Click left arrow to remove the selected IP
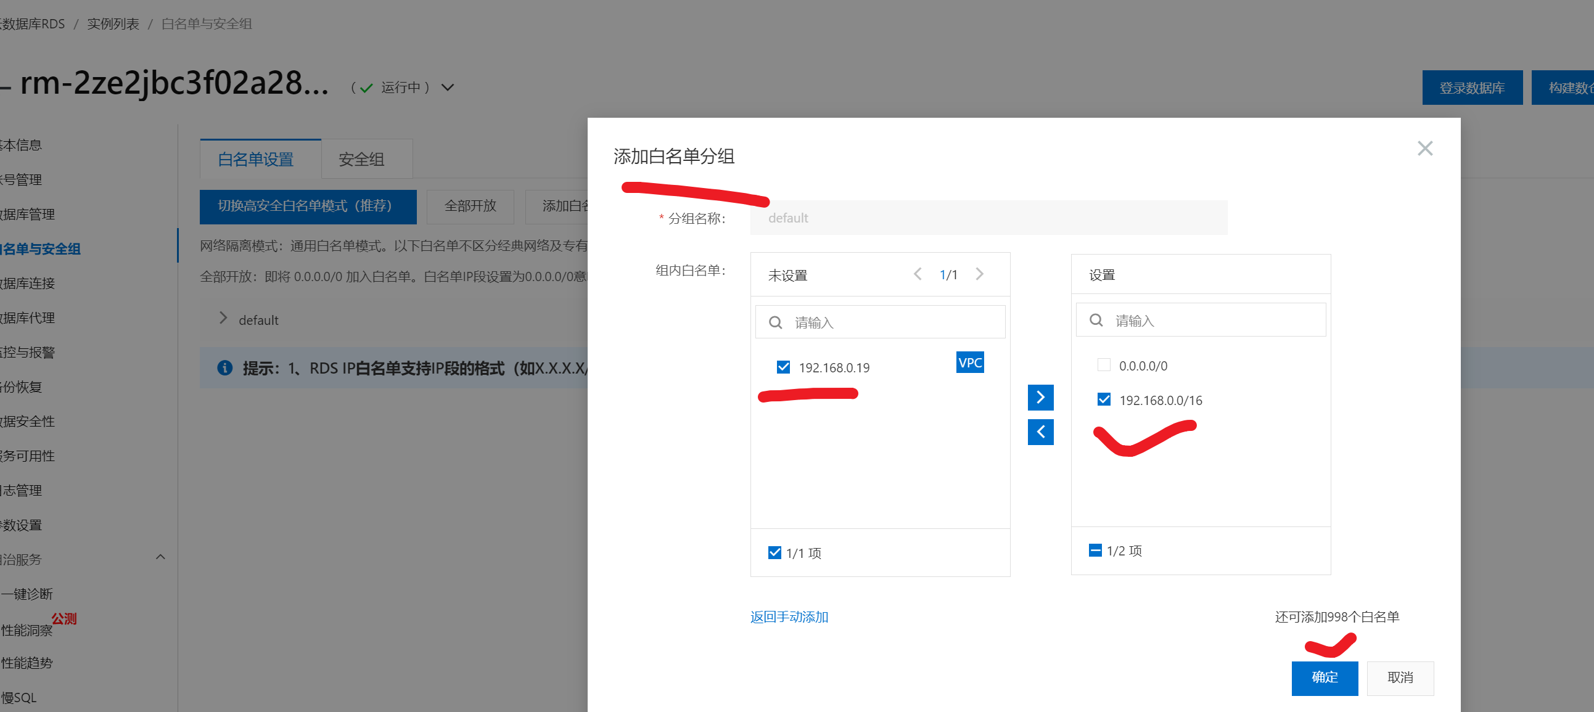Viewport: 1594px width, 712px height. (x=1040, y=432)
